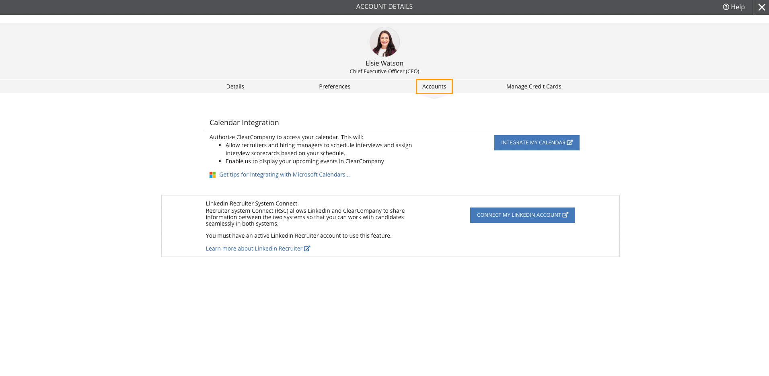
Task: Click the LinkedIn Recruiter System Connect title
Action: click(251, 203)
